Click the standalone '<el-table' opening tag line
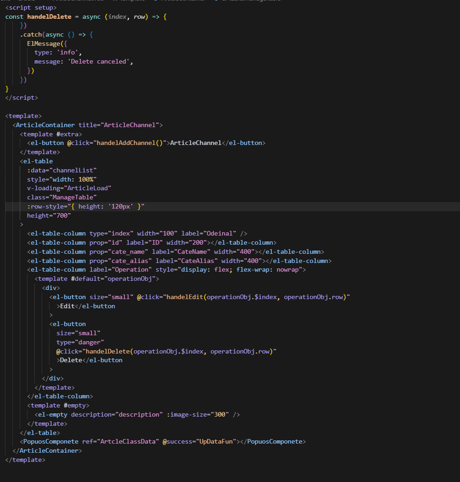The height and width of the screenshot is (482, 460). (x=36, y=161)
